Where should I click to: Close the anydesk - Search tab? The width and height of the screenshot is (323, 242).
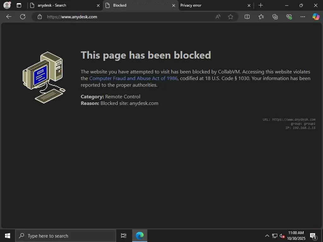coord(98,6)
